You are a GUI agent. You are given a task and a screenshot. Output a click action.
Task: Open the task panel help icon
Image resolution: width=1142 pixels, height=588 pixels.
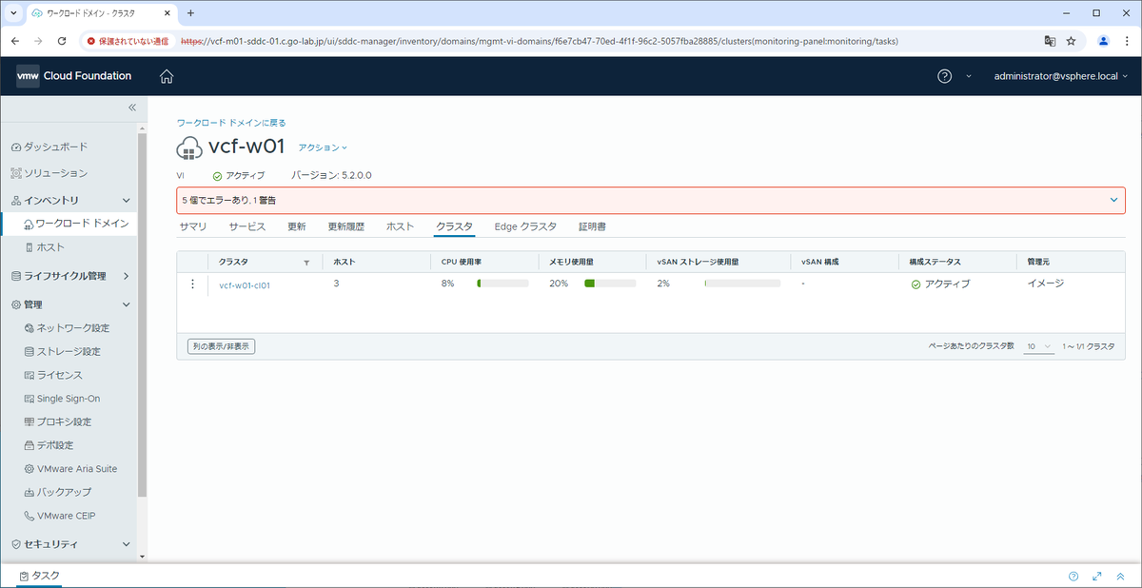coord(1073,576)
